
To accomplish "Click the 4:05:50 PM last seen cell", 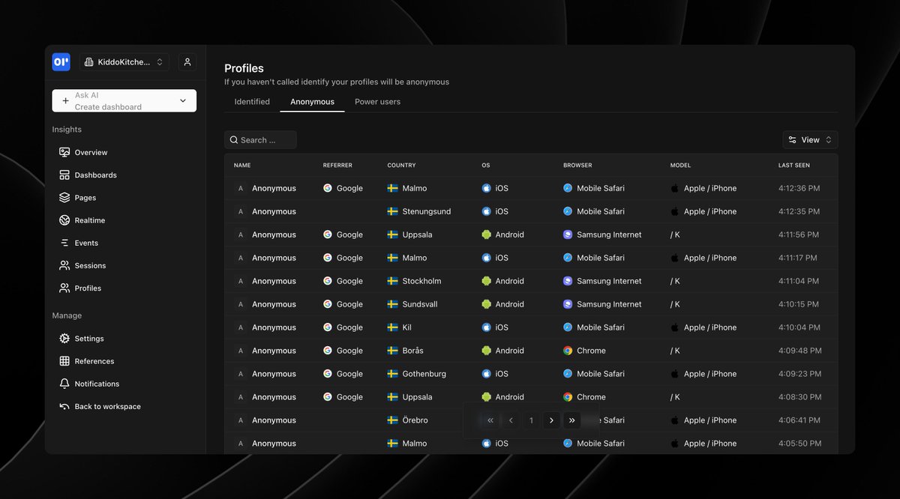I will [799, 443].
